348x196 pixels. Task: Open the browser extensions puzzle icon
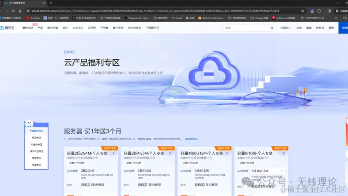[x=319, y=11]
